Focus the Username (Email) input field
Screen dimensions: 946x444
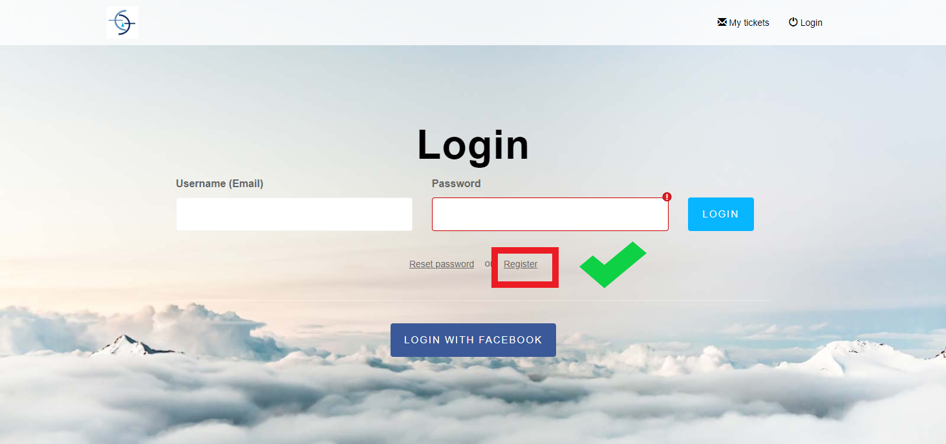(294, 214)
